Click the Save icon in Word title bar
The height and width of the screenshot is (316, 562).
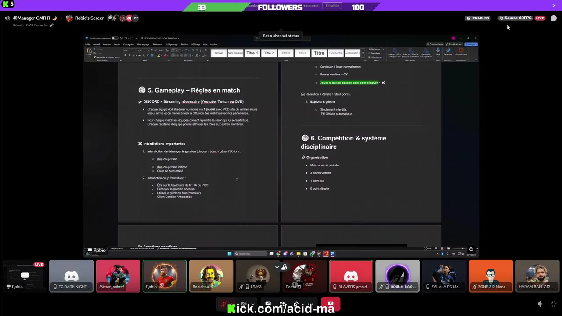121,38
